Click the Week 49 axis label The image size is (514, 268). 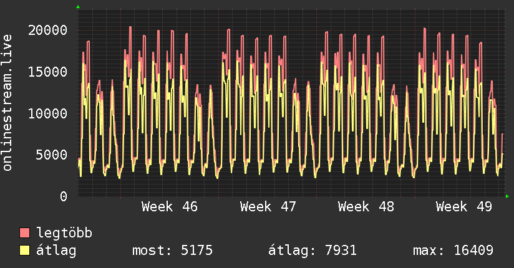[464, 207]
